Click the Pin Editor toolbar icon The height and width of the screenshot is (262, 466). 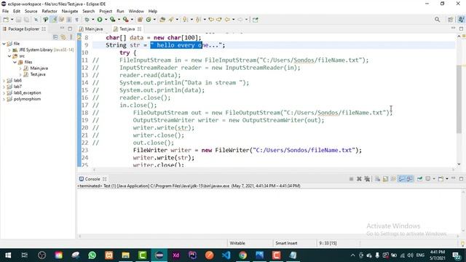[256, 20]
